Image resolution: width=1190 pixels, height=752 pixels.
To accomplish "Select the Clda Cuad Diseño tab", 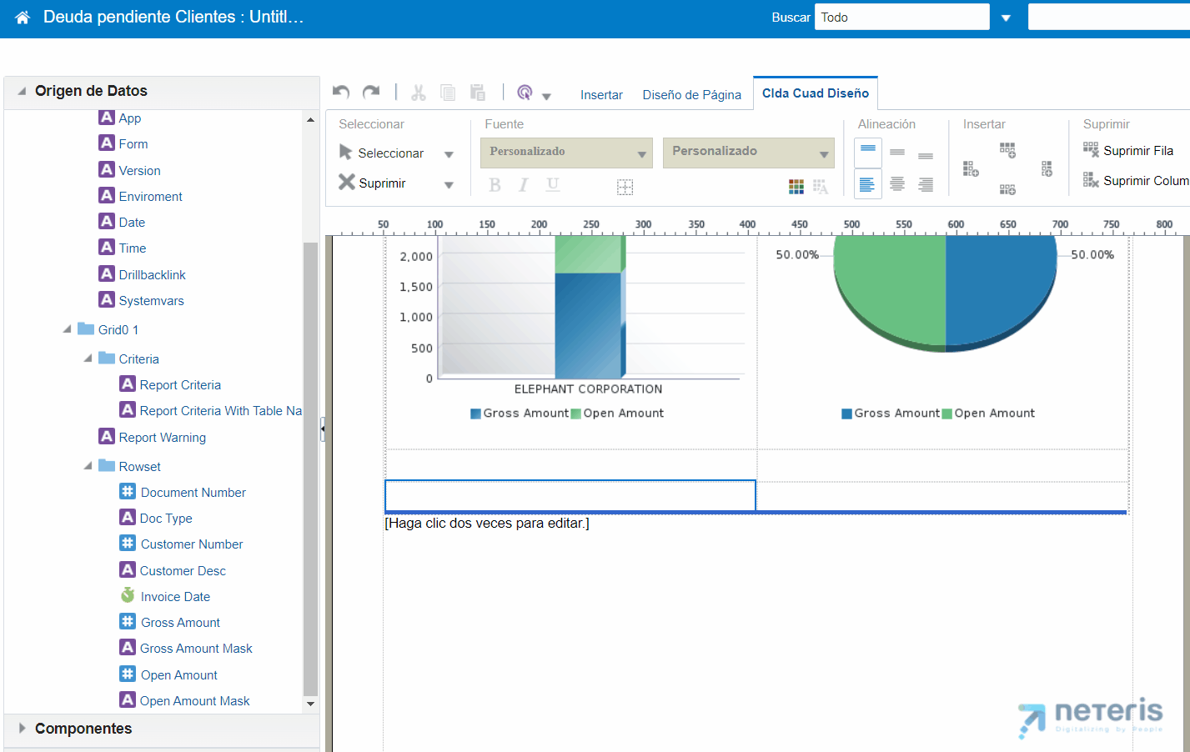I will (816, 93).
